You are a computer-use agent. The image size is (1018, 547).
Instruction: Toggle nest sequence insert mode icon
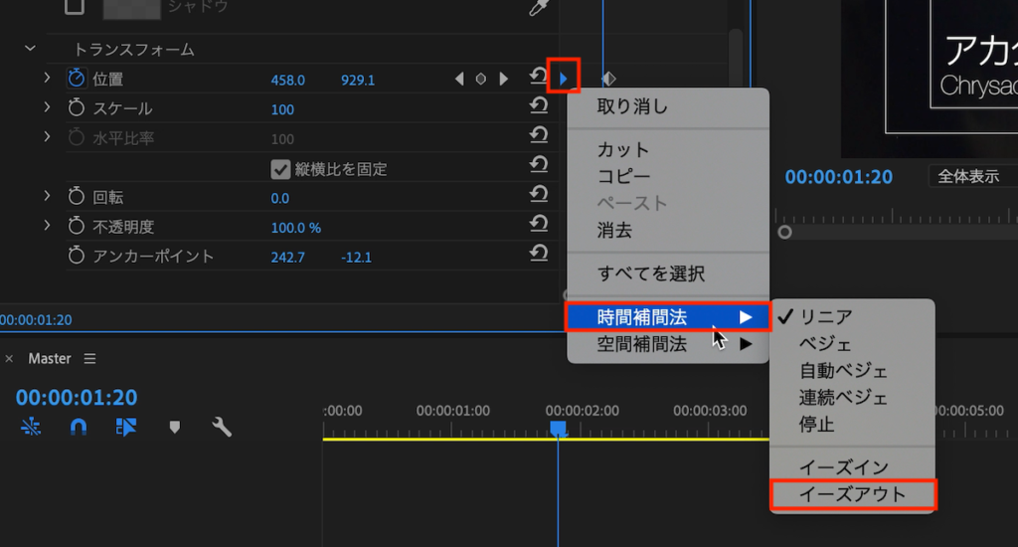tap(31, 427)
